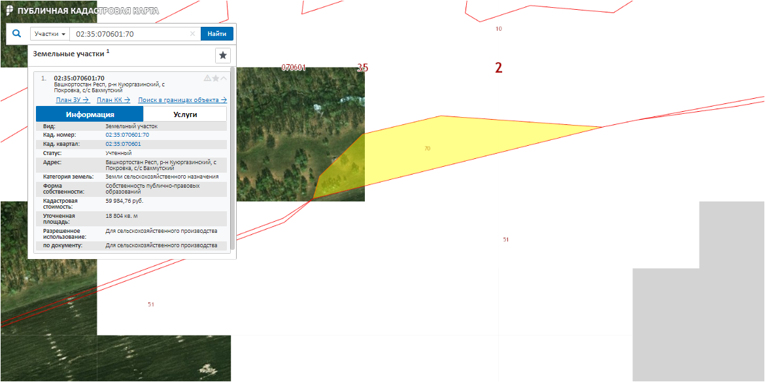This screenshot has height=382, width=765.
Task: Click Поиск в границах объекта link
Action: tap(182, 100)
